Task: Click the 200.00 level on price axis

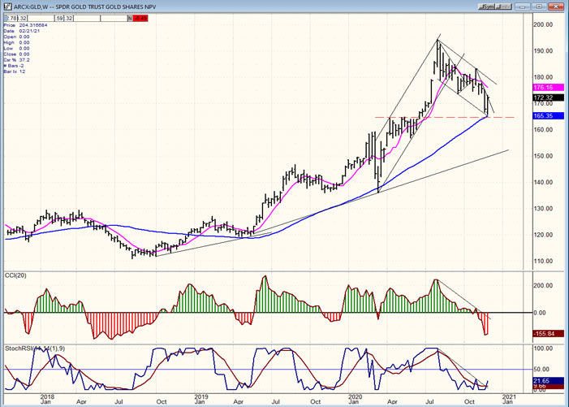Action: [x=544, y=24]
